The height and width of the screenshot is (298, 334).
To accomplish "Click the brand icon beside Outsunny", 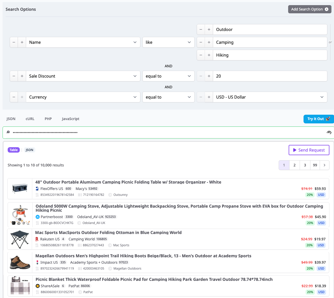I will coord(110,195).
